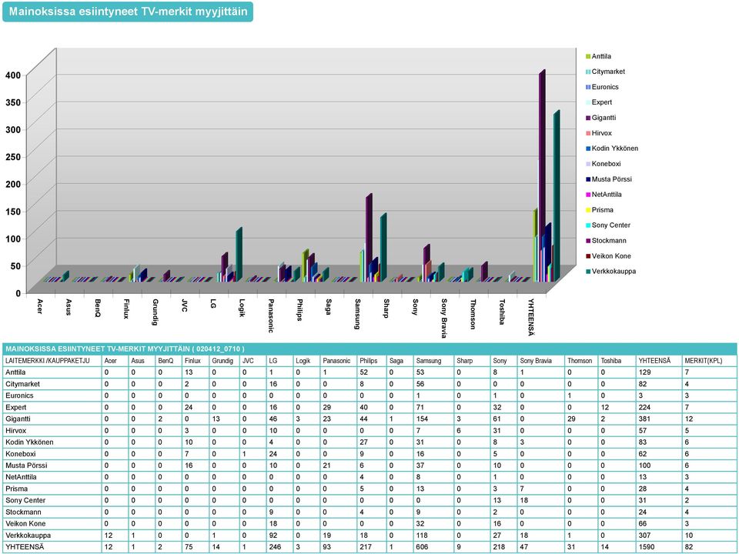Select the Citymarket legend entry

pos(606,72)
